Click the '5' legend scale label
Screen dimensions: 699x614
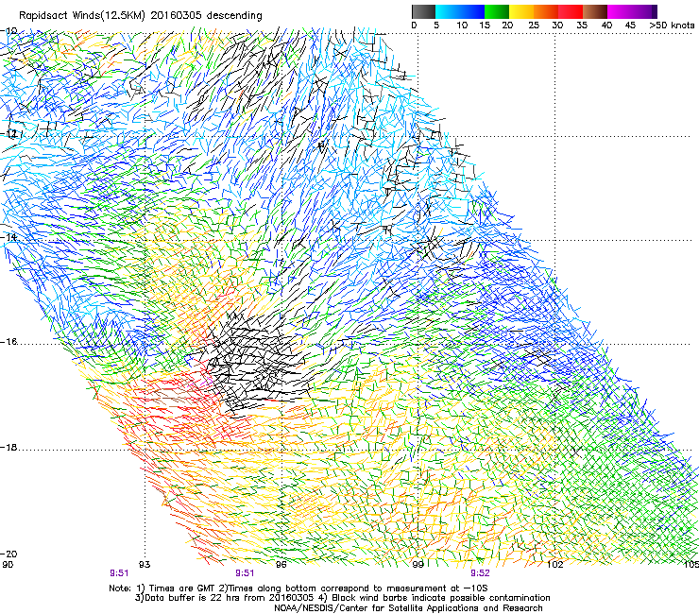pos(436,26)
